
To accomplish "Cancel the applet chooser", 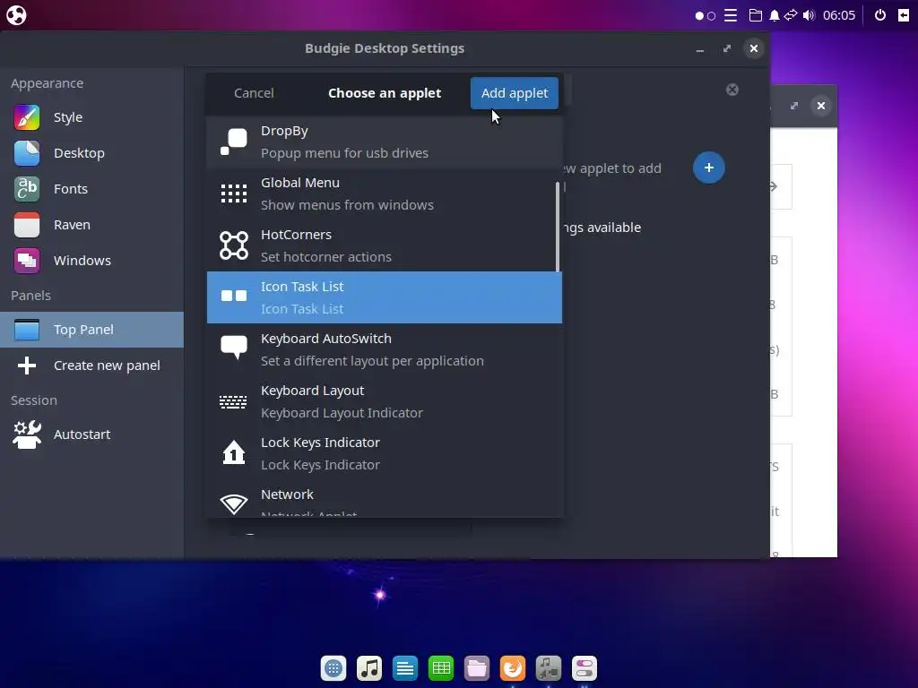I will click(254, 93).
